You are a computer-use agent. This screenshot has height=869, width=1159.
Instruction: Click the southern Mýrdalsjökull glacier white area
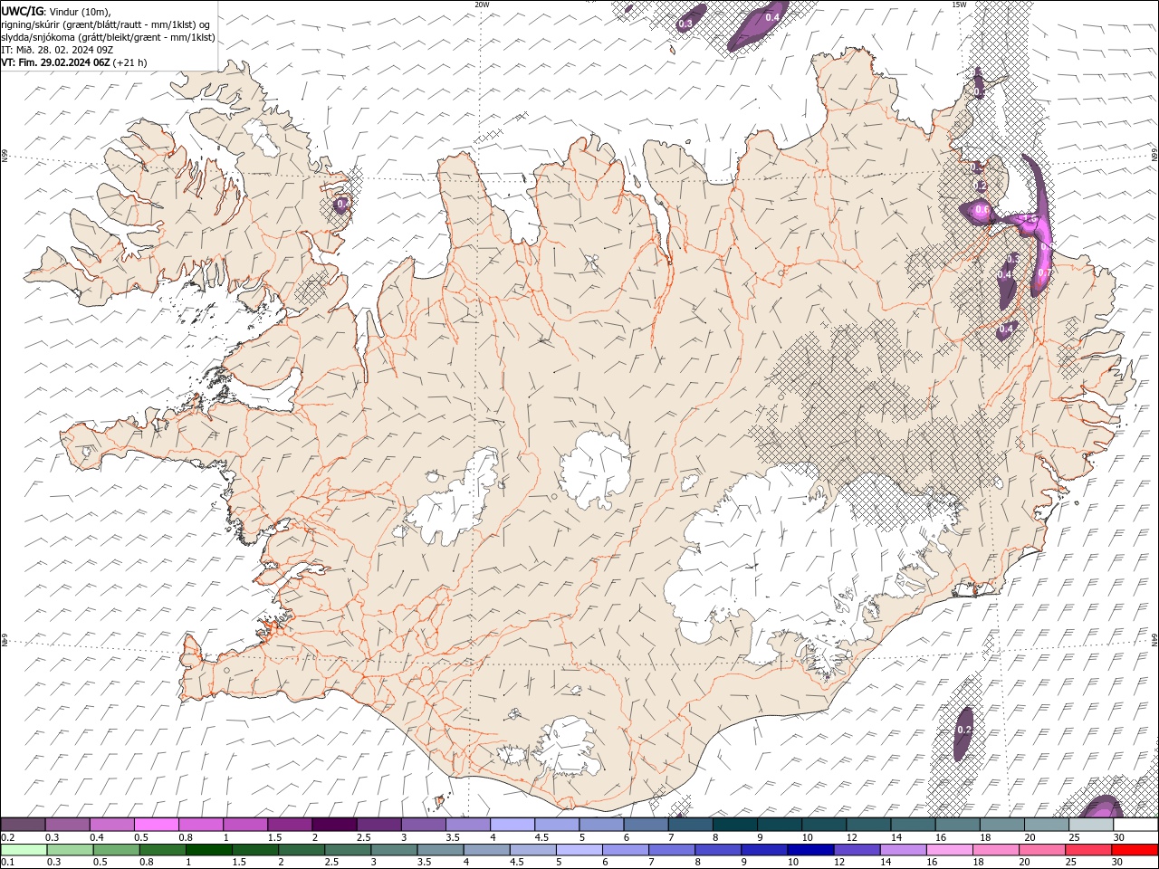(x=566, y=747)
